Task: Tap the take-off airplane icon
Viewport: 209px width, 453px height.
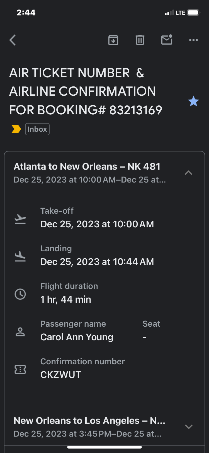Action: [x=20, y=219]
